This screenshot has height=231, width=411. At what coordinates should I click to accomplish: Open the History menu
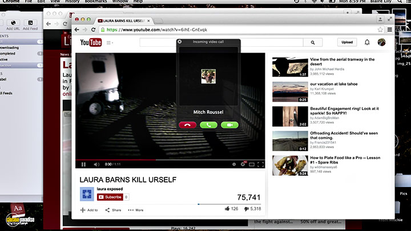click(x=72, y=1)
